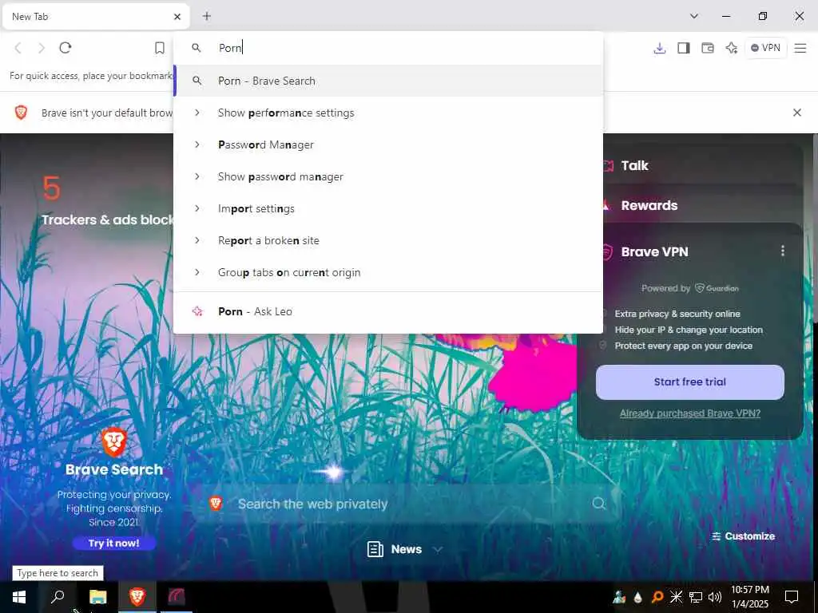Dismiss the default browser notification bar
Viewport: 818px width, 613px height.
click(797, 112)
